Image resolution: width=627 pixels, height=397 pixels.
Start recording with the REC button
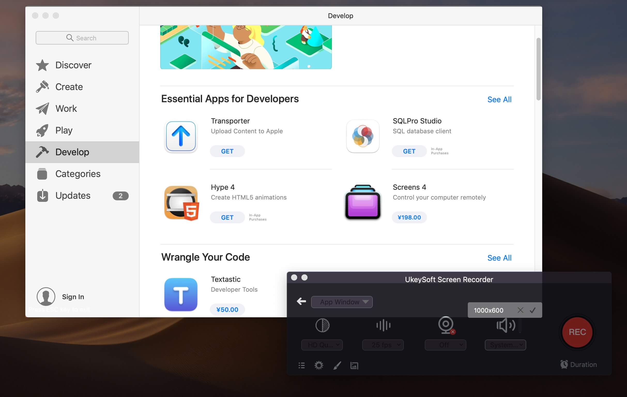[x=577, y=332]
